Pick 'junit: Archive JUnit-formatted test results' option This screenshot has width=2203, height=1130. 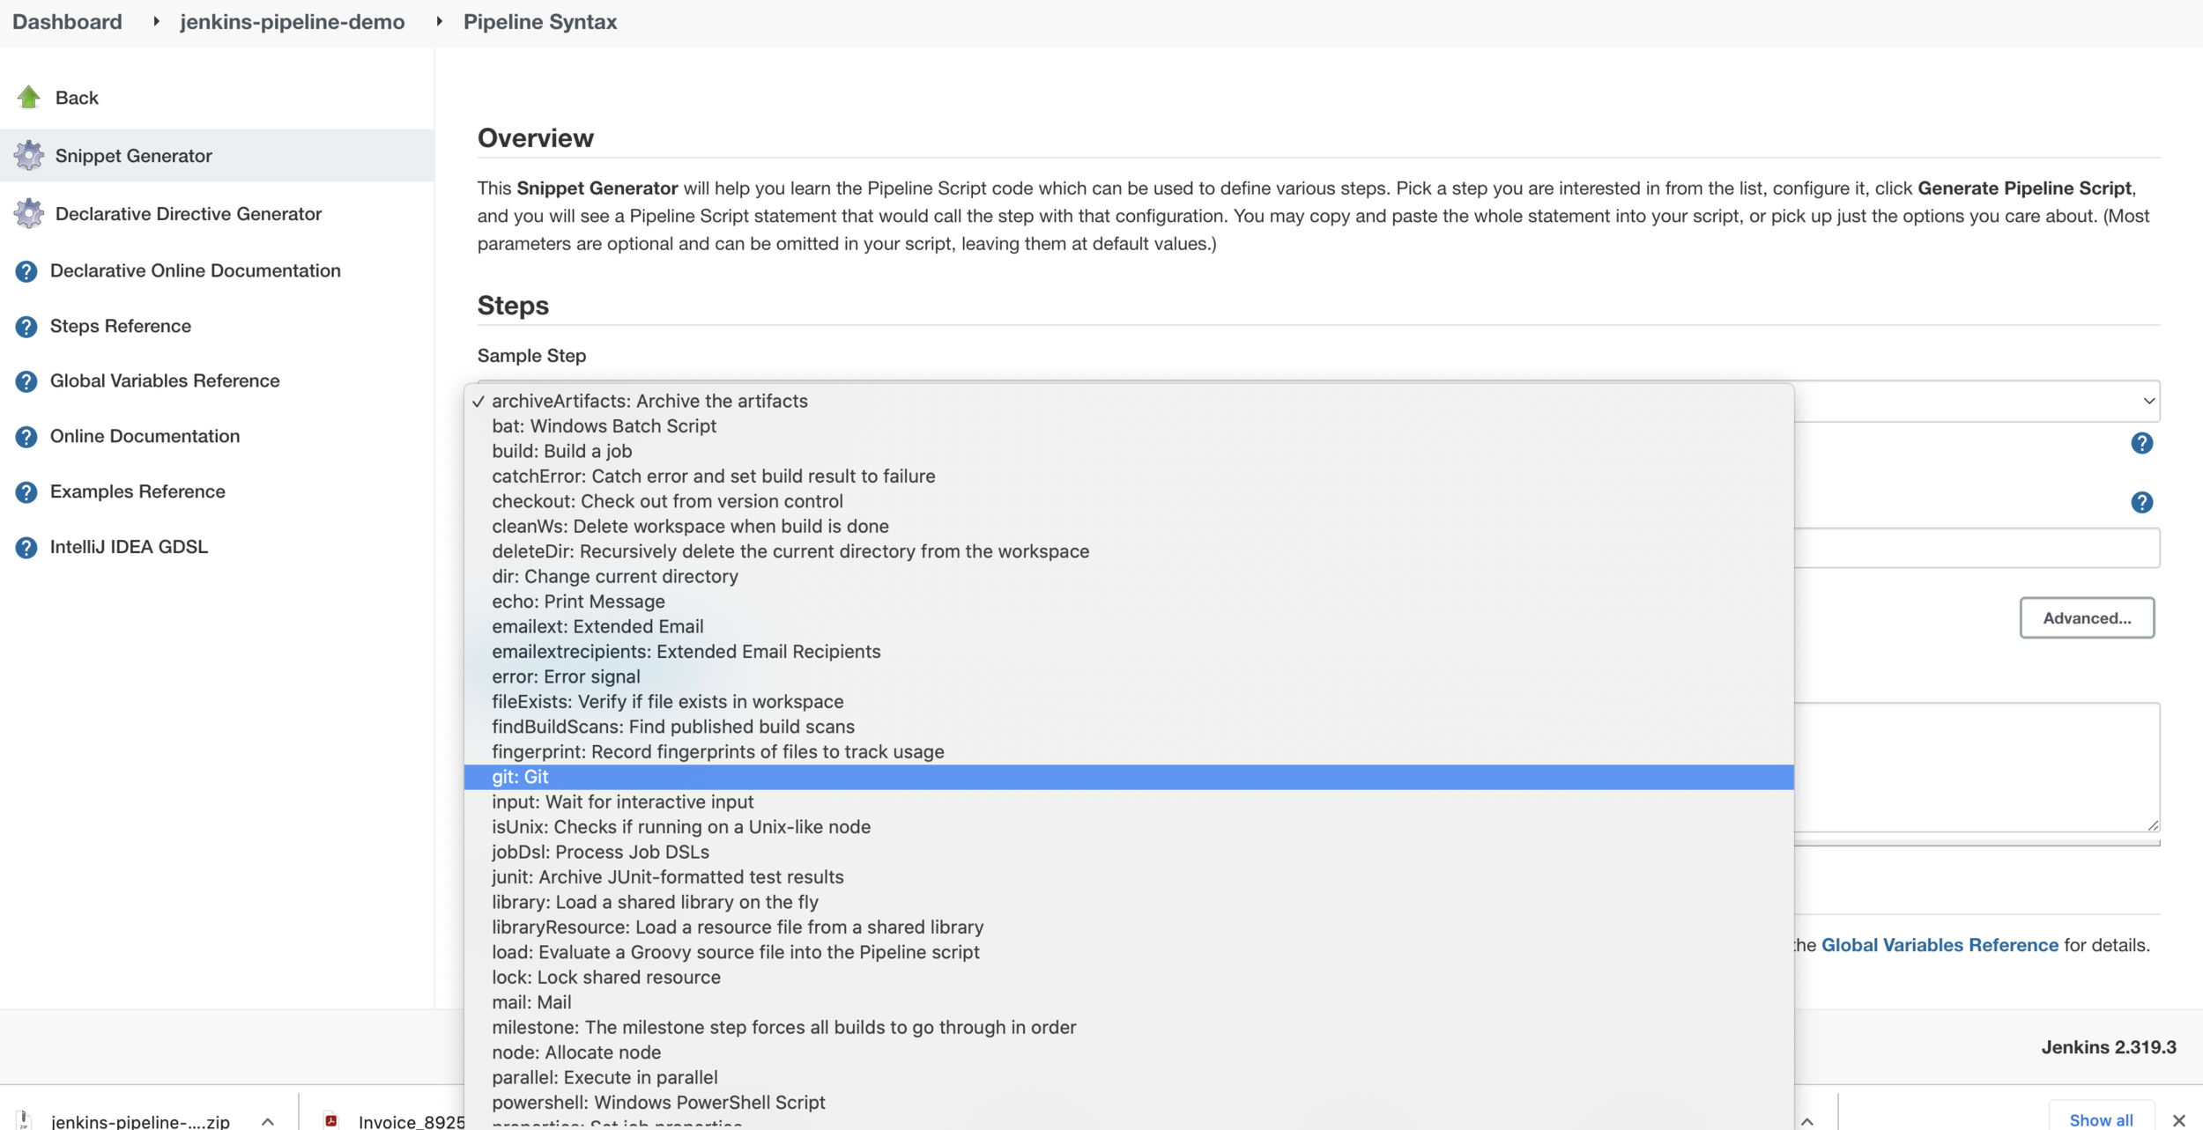(x=667, y=877)
